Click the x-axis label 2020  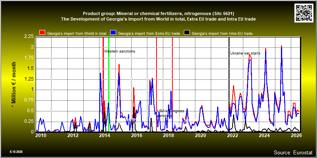click(x=200, y=135)
